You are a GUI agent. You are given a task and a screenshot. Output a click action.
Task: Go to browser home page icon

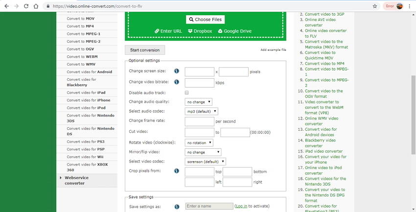point(36,6)
